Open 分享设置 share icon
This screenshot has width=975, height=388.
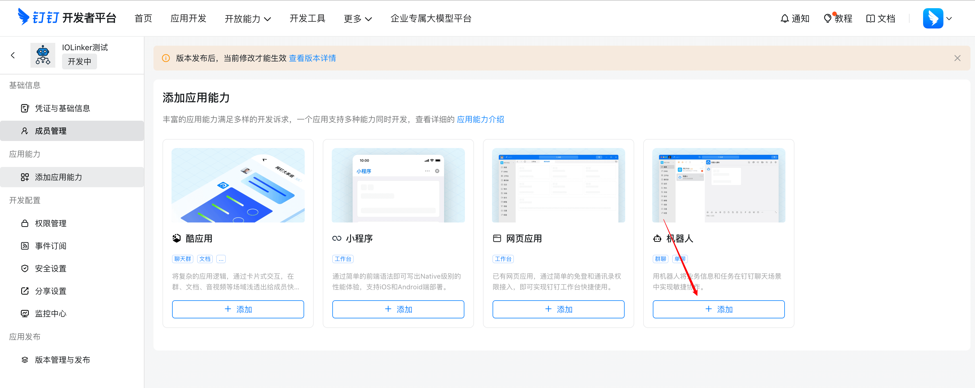[x=25, y=291]
